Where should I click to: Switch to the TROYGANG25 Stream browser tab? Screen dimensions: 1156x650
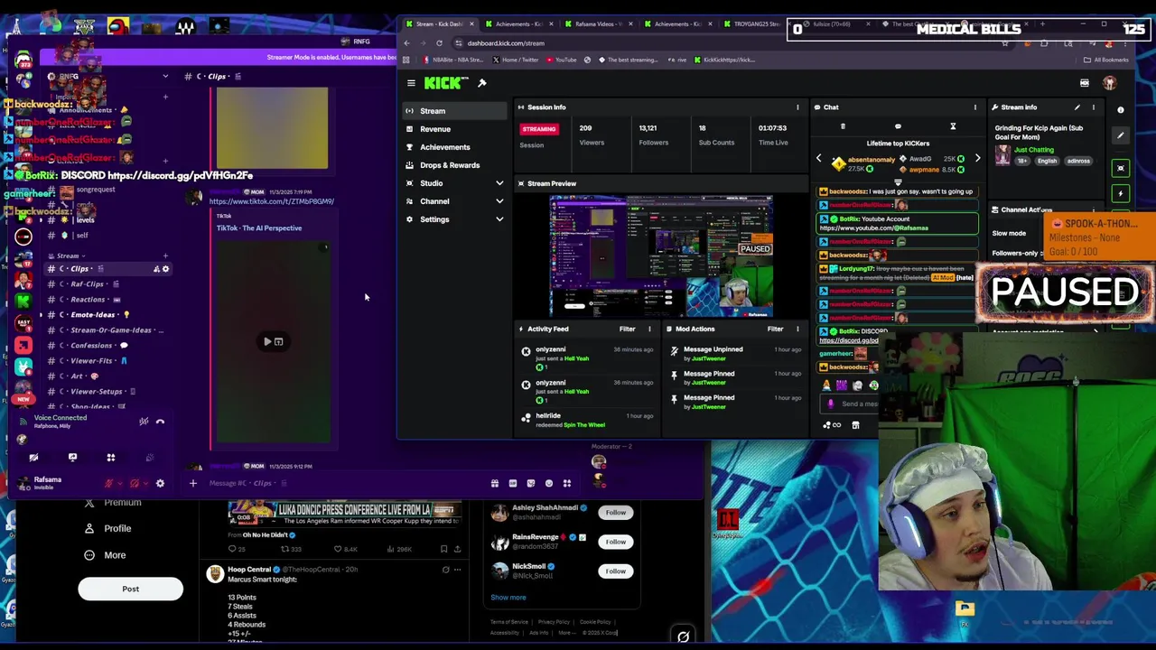(755, 24)
